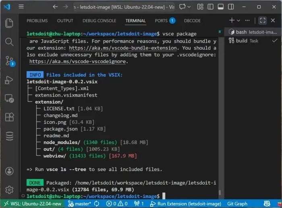Open the new terminal launch profile dropdown
Image resolution: width=282 pixels, height=208 pixels.
tap(238, 21)
